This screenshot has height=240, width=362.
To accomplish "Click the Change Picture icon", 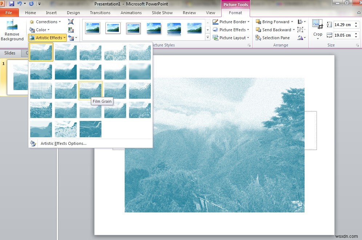I will point(71,29).
